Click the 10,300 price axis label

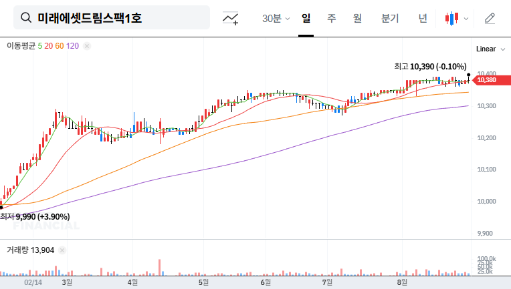click(486, 106)
